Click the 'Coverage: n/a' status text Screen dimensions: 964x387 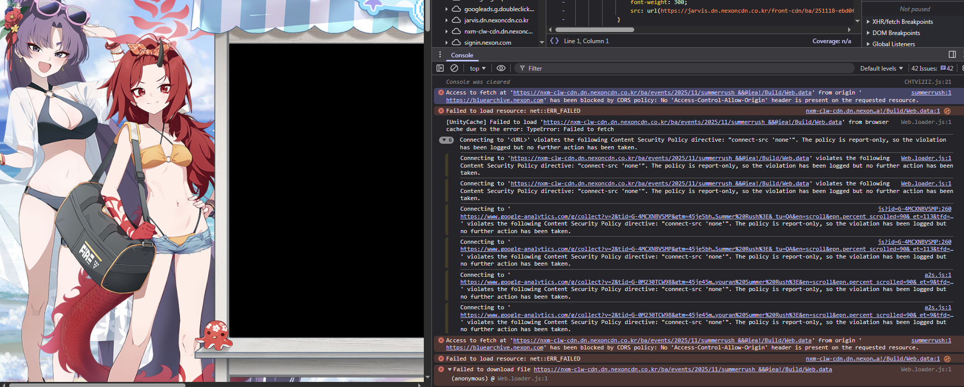point(831,41)
